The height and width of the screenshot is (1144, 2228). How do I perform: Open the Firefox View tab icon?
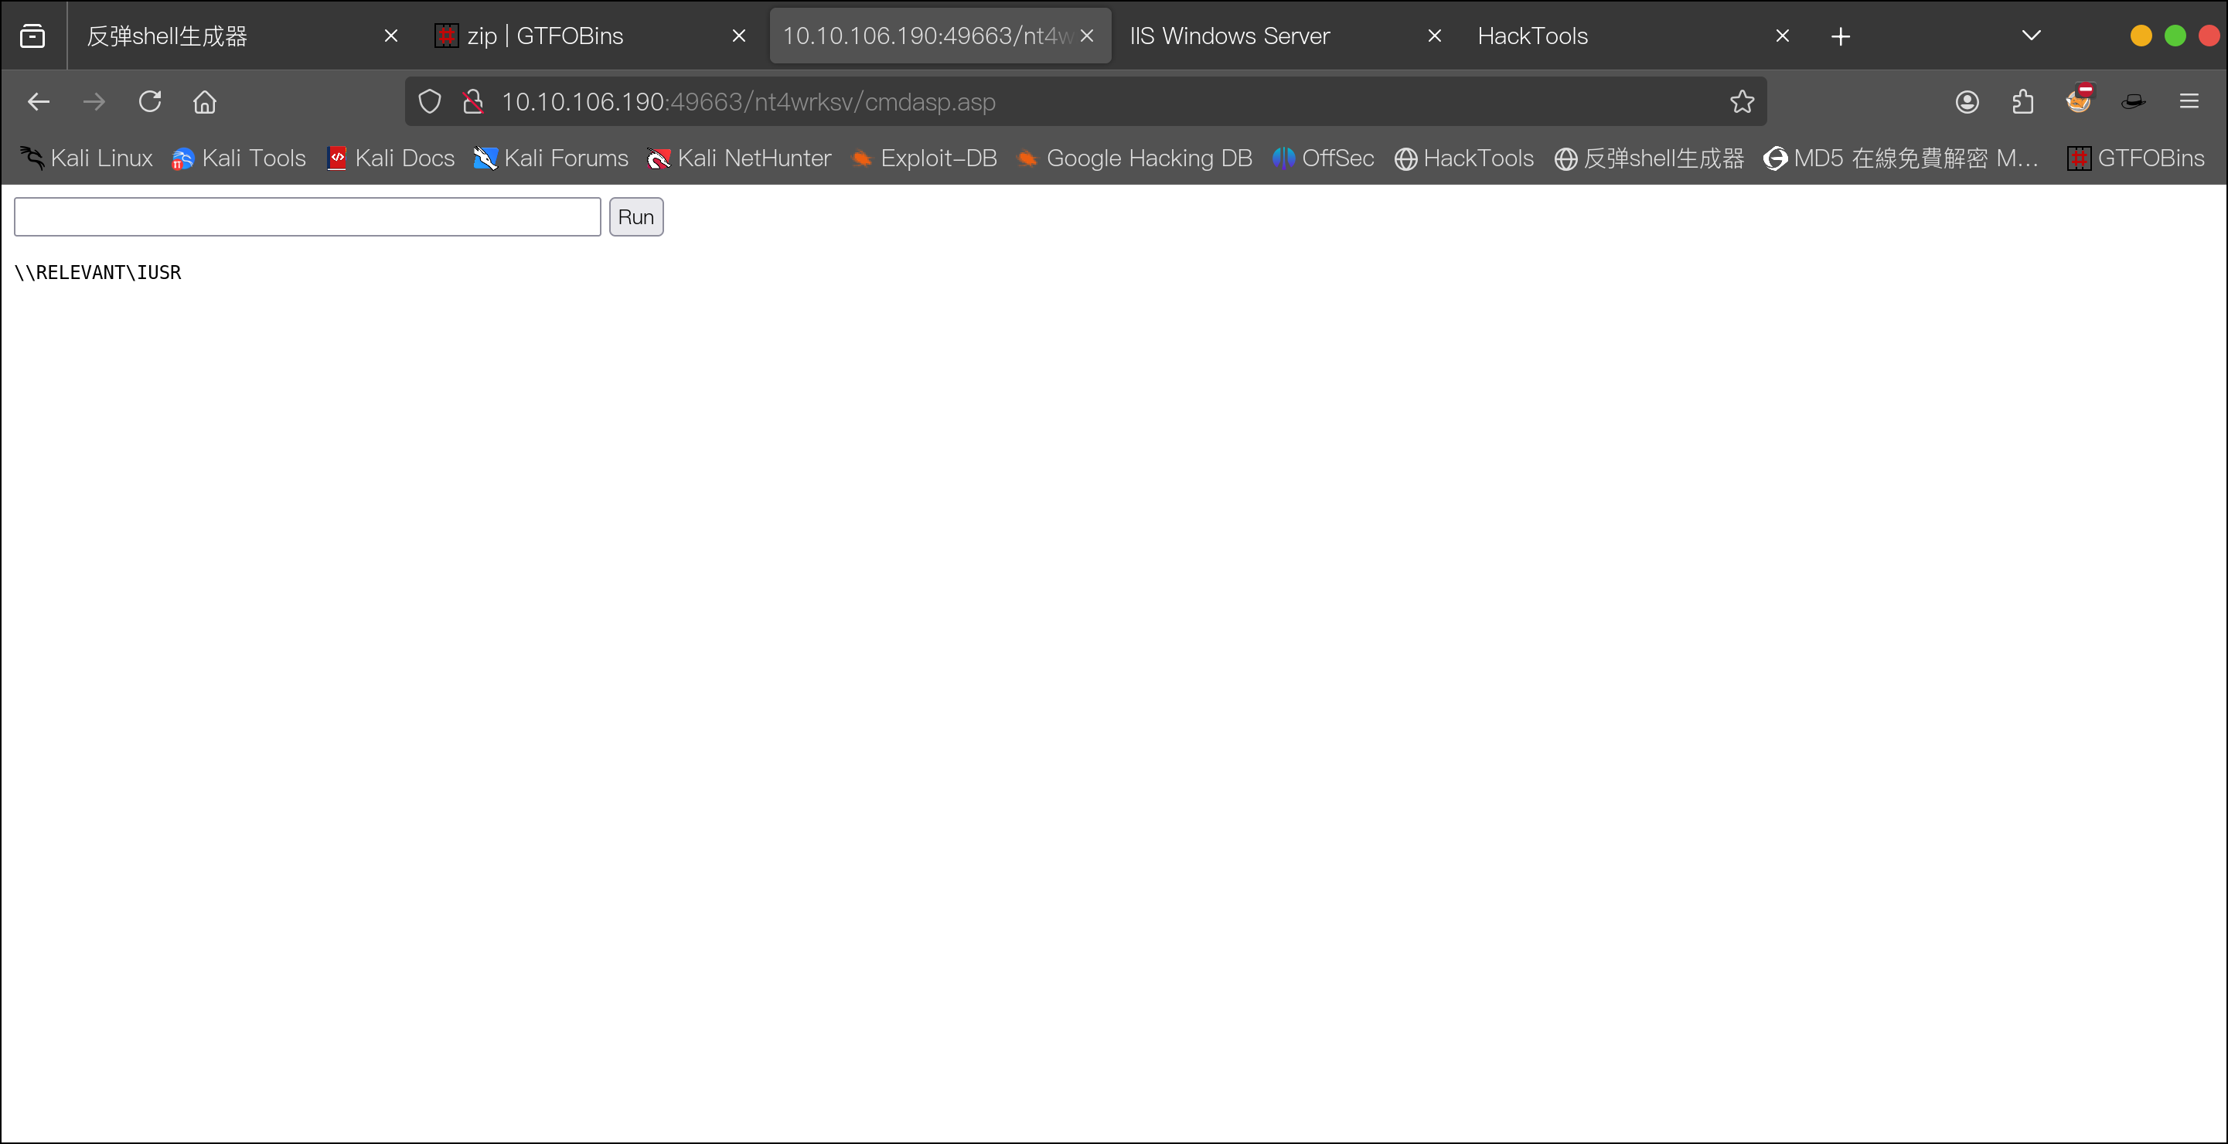point(32,36)
